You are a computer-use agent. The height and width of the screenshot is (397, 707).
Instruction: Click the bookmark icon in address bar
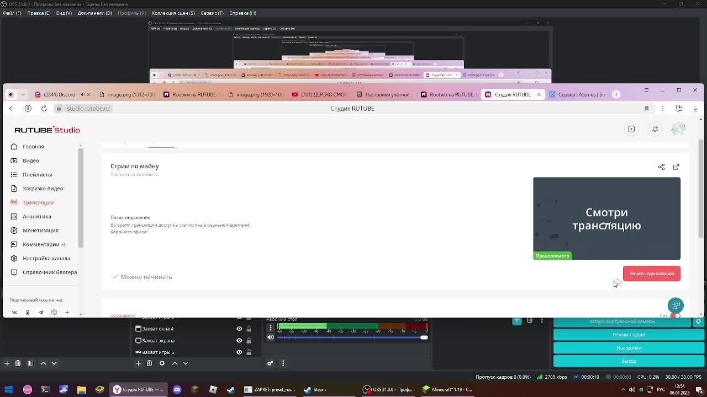(x=646, y=109)
